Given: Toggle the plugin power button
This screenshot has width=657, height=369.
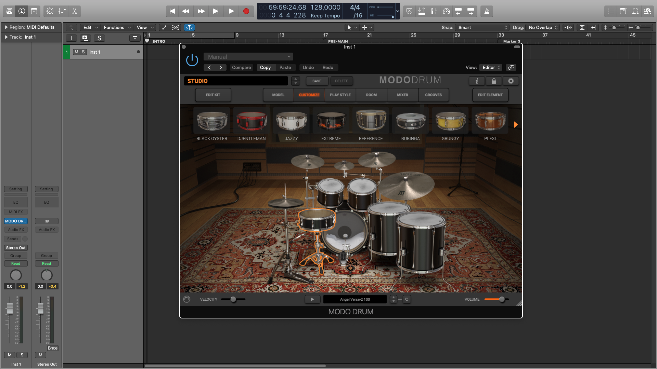Looking at the screenshot, I should coord(192,60).
